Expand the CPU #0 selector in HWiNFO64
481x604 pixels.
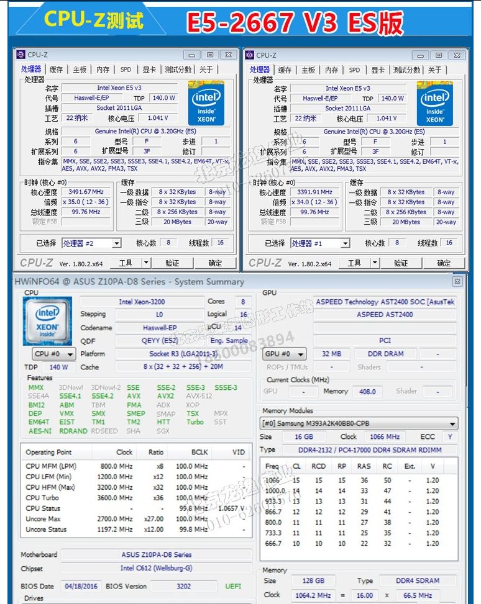70,354
